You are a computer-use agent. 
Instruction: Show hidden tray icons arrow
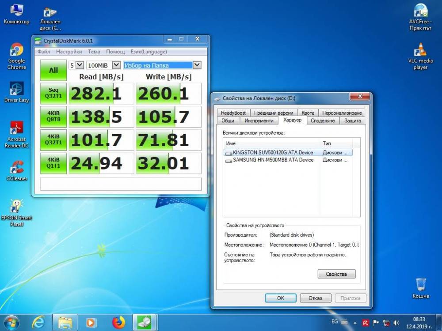point(355,323)
